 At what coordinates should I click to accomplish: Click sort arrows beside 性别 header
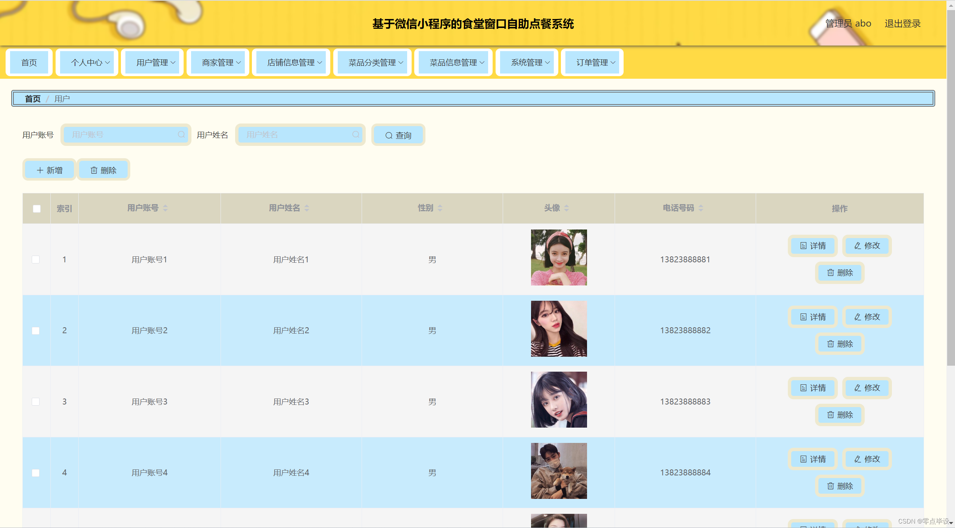[440, 208]
